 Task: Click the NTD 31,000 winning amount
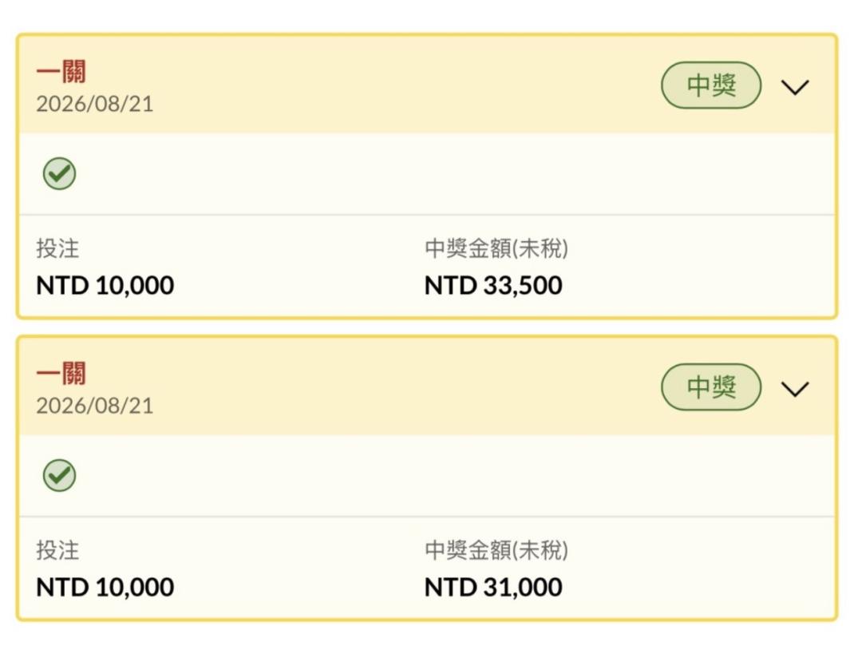493,587
